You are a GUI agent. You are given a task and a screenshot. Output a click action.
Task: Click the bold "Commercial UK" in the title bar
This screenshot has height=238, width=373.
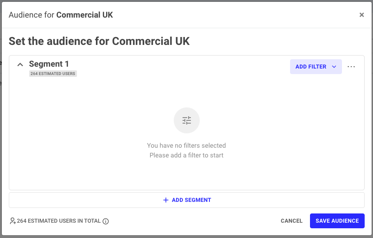coord(85,15)
